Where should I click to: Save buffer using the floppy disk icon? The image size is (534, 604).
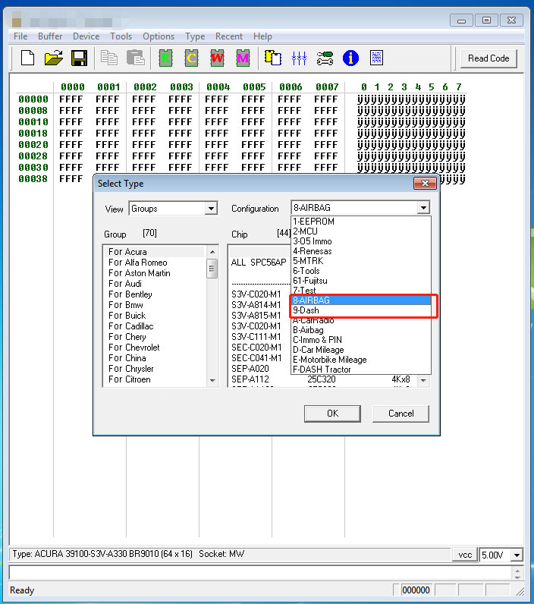79,58
